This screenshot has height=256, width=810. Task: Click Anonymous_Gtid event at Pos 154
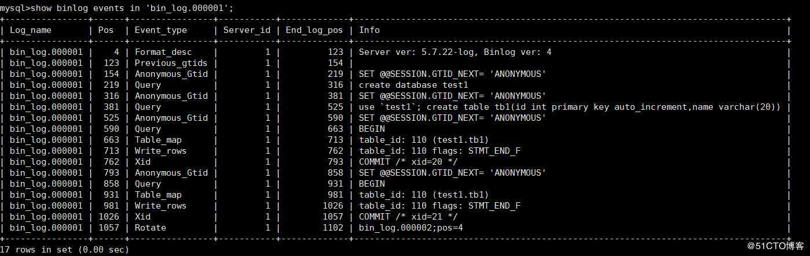171,74
